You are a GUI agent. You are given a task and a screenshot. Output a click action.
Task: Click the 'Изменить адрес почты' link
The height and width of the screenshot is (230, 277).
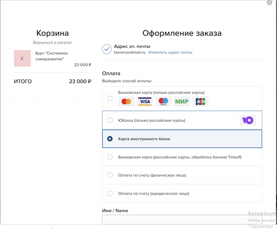(x=170, y=52)
